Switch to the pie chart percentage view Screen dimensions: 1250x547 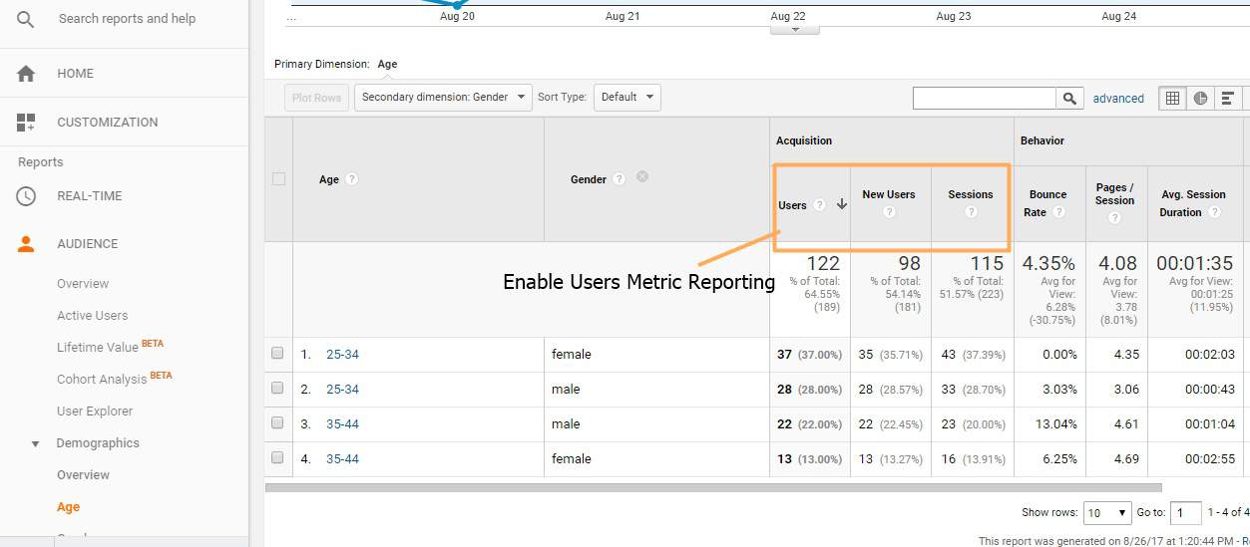1200,98
